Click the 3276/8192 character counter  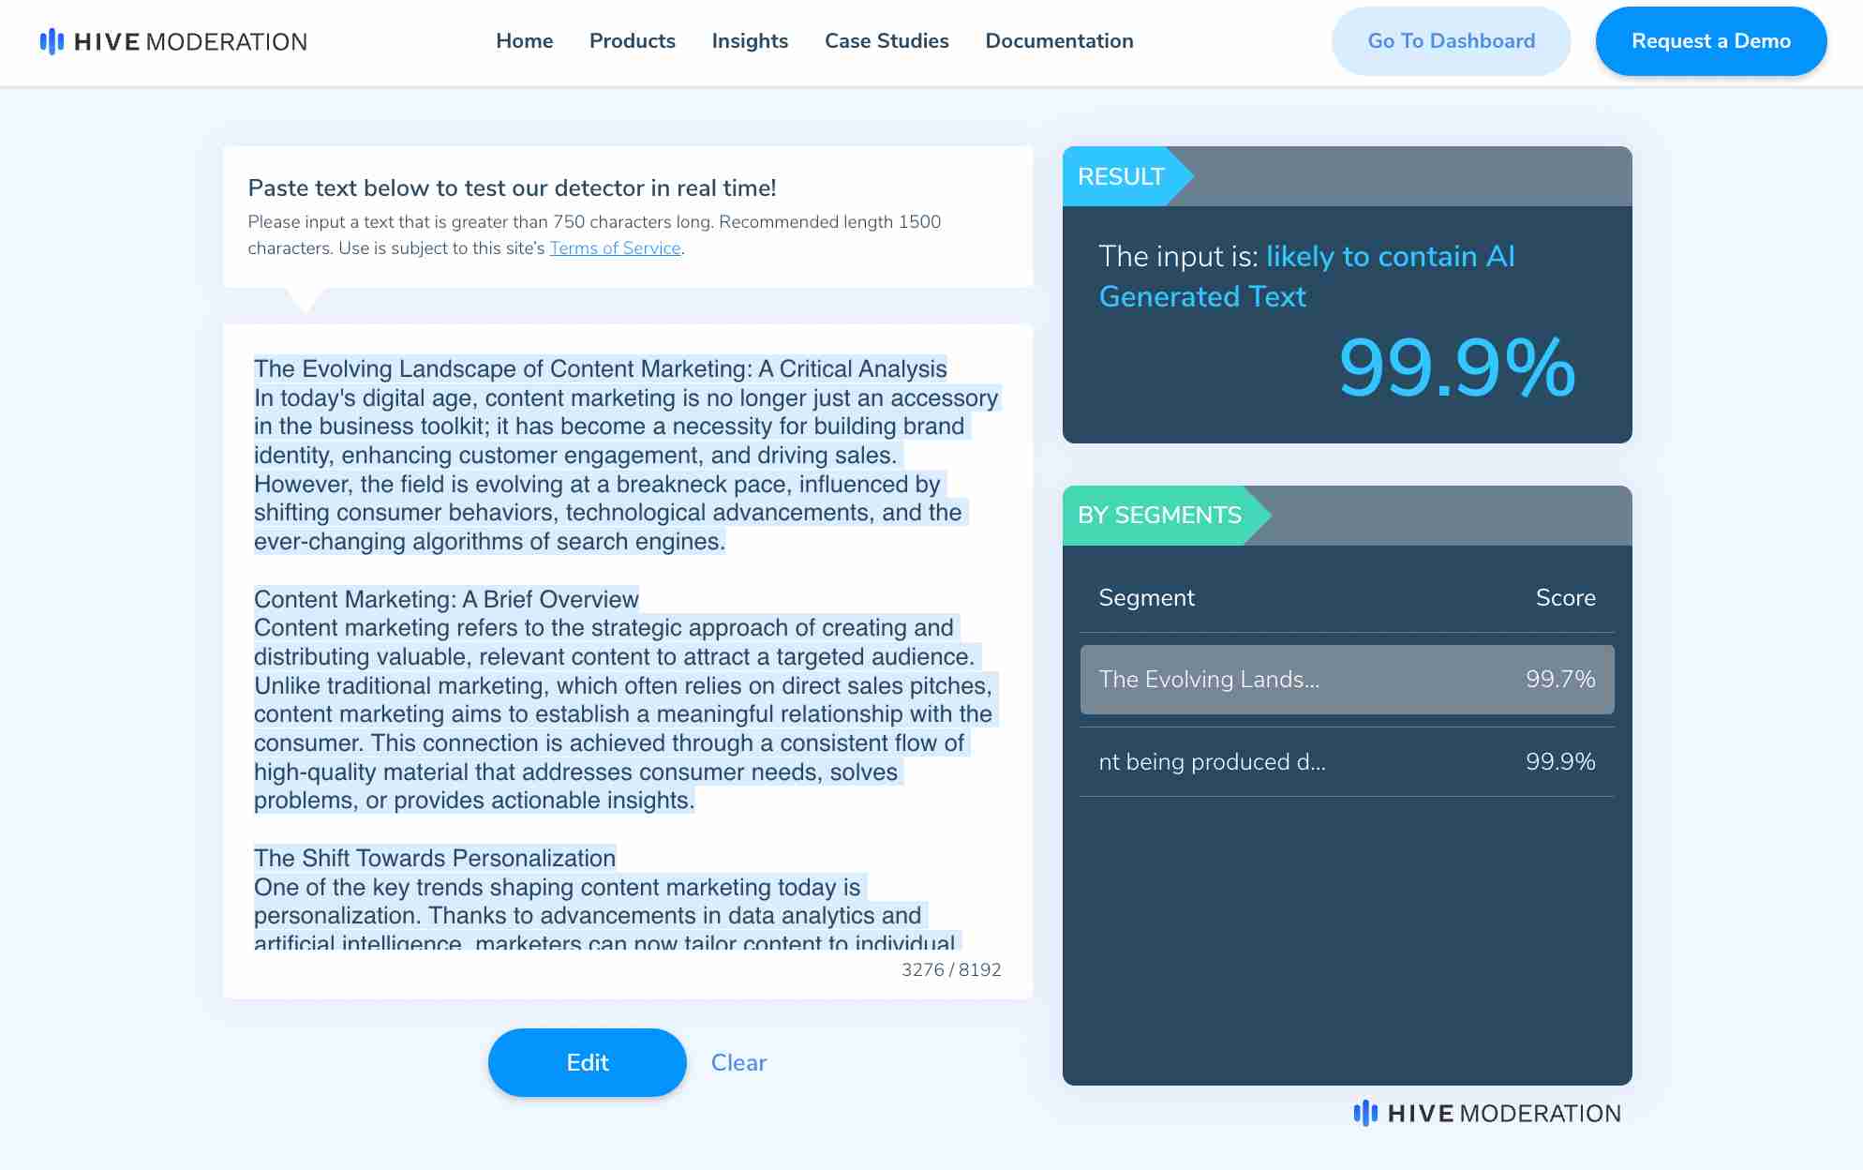[950, 969]
